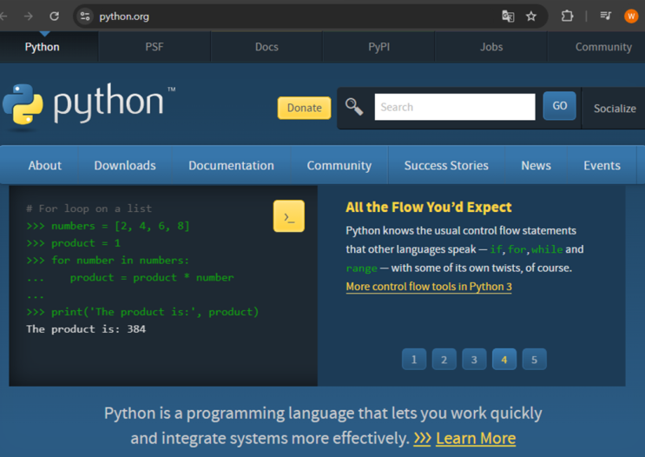Click the magnifying glass search icon

click(354, 107)
